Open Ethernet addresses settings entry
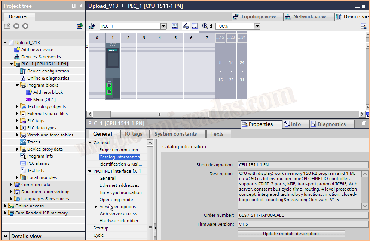370x241 pixels. [119, 185]
